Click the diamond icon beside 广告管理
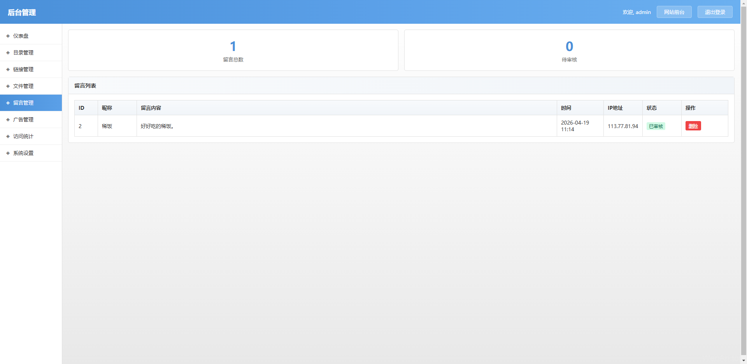Viewport: 747px width, 364px height. [8, 120]
